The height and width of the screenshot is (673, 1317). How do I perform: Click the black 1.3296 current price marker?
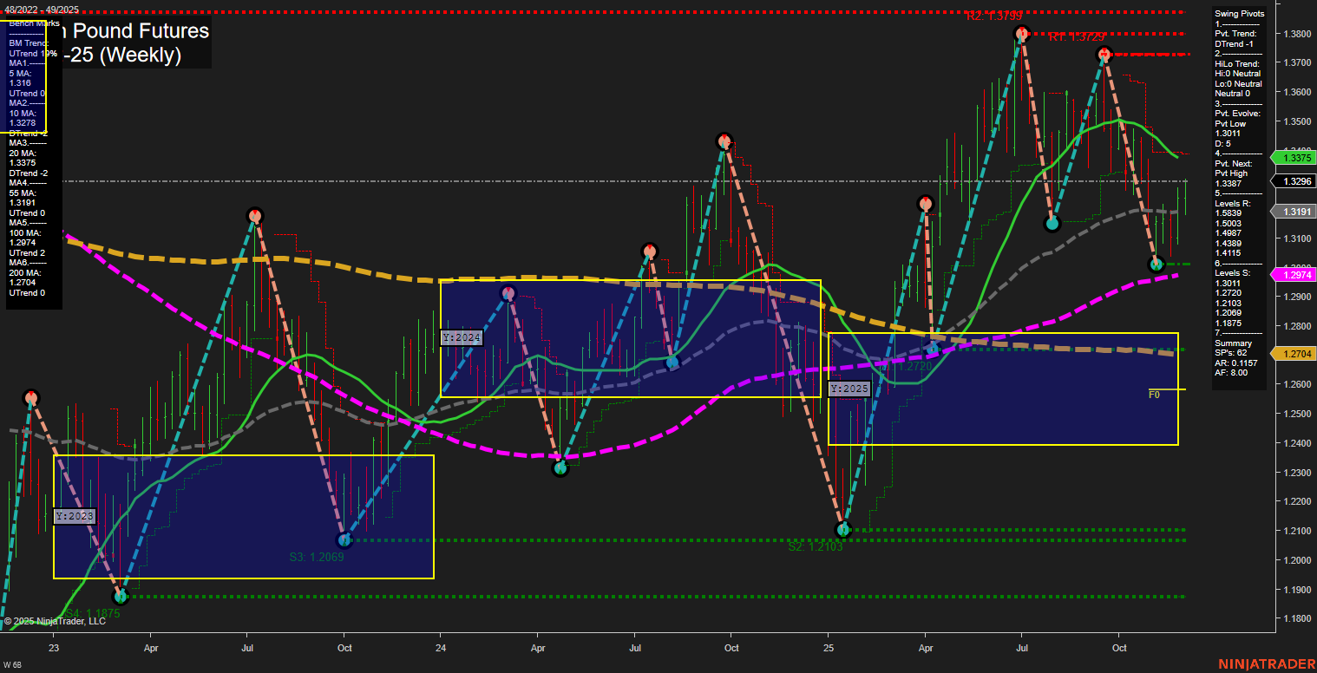coord(1295,181)
